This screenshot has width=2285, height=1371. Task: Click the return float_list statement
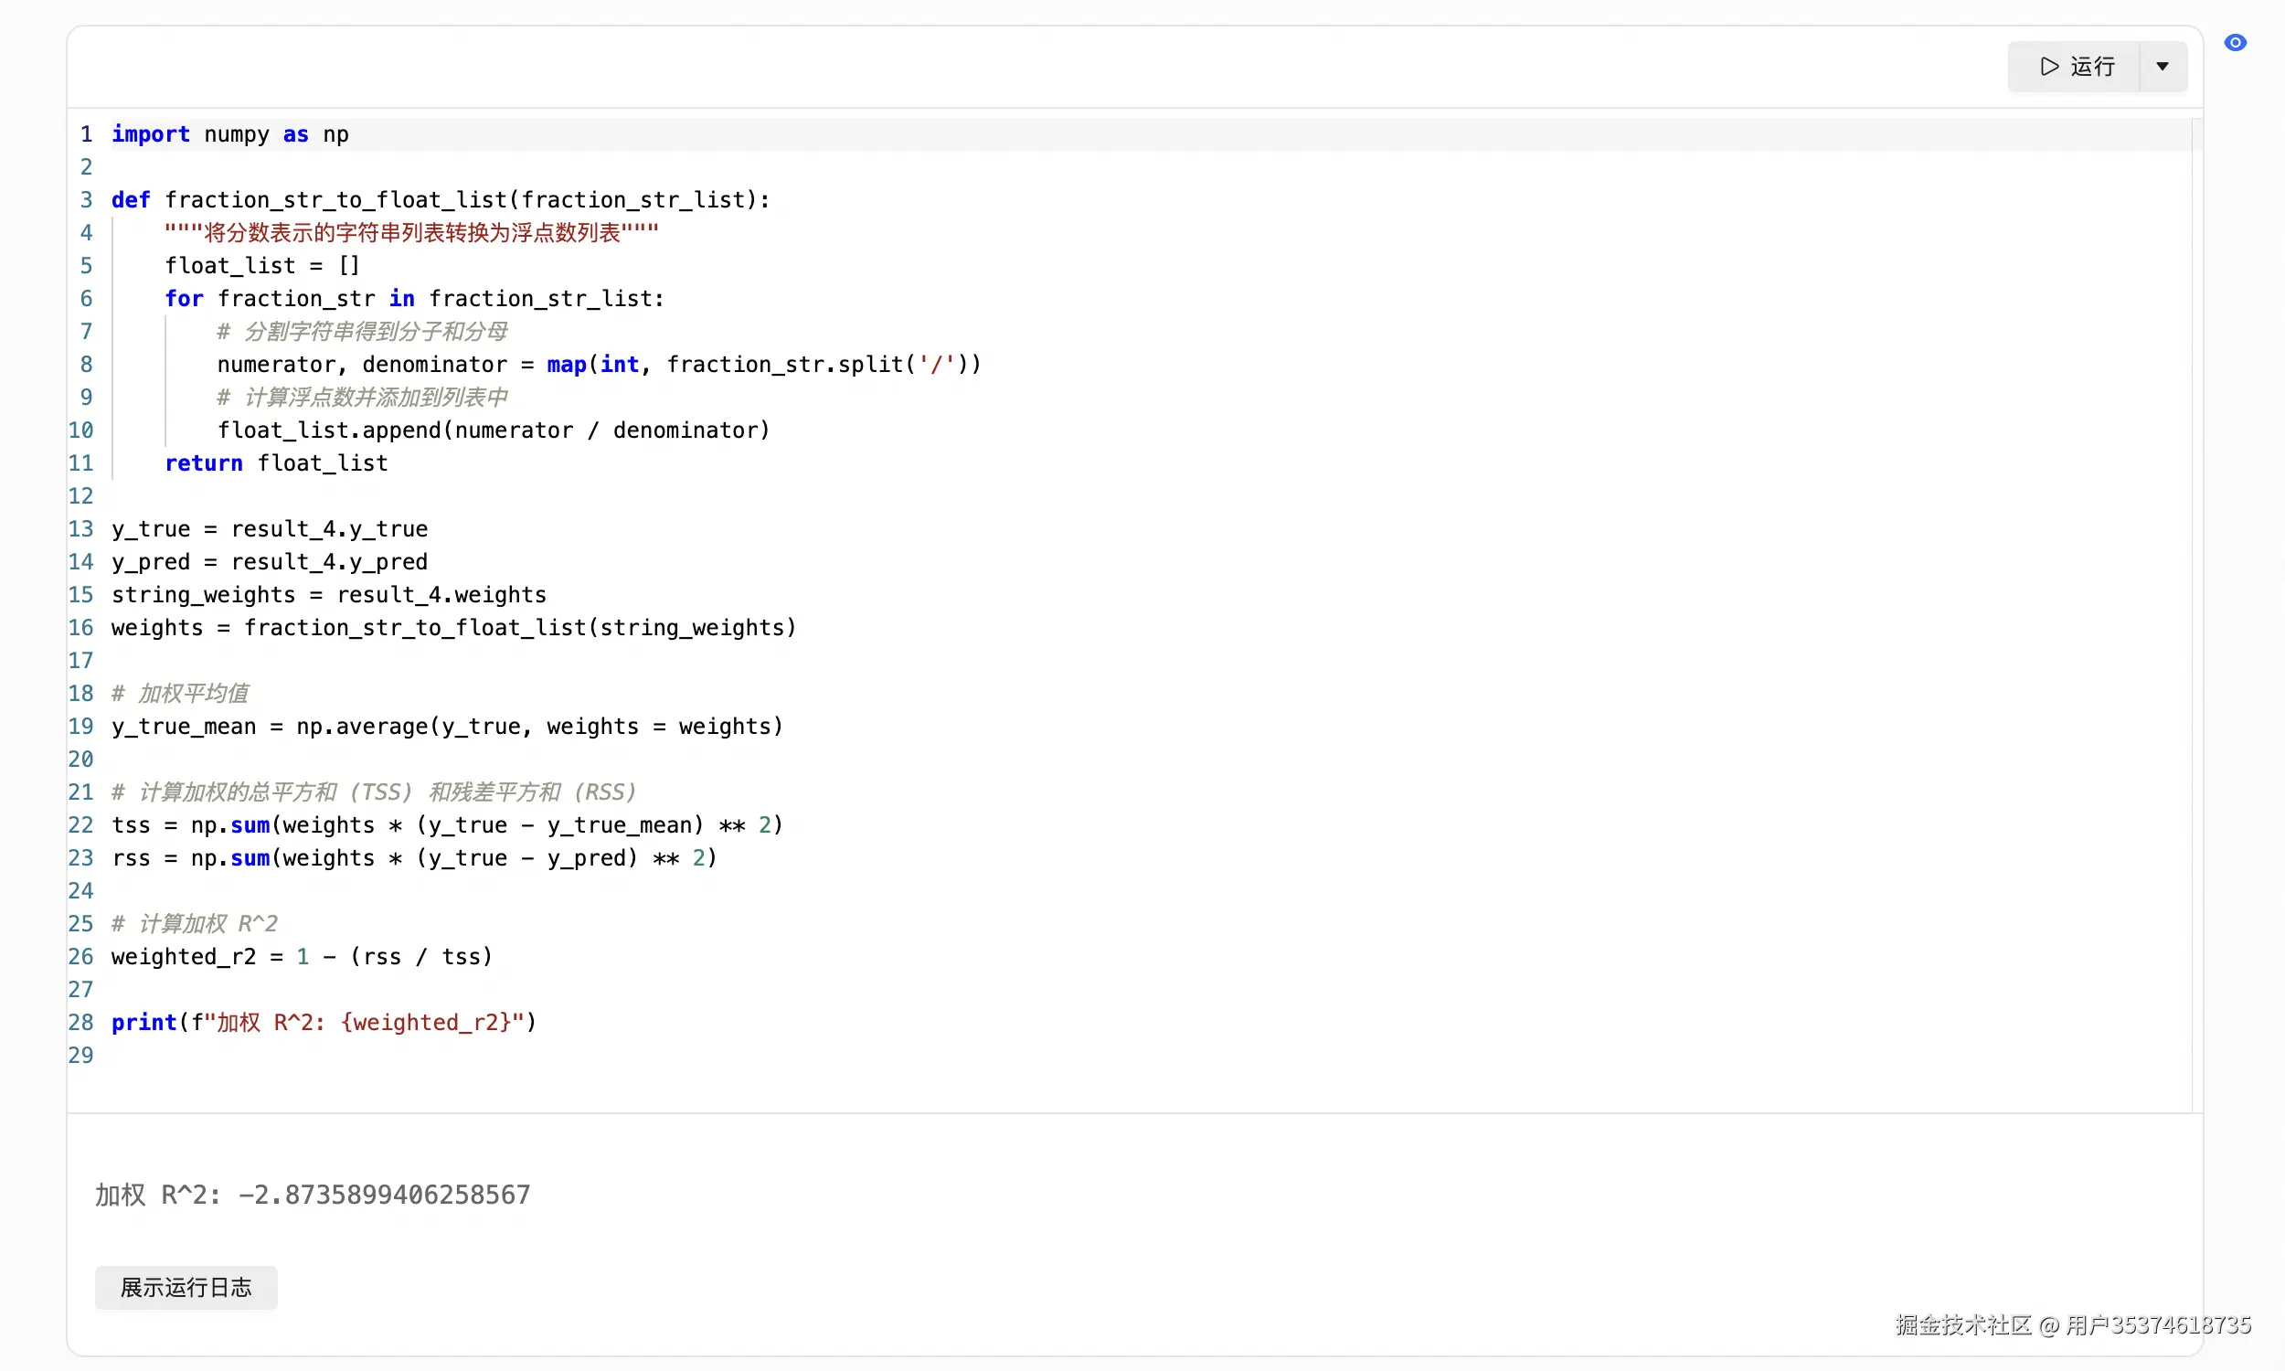point(275,462)
